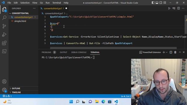187x105 pixels.
Task: Switch to the DEBUG CONSOLE tab
Action: (x=79, y=52)
